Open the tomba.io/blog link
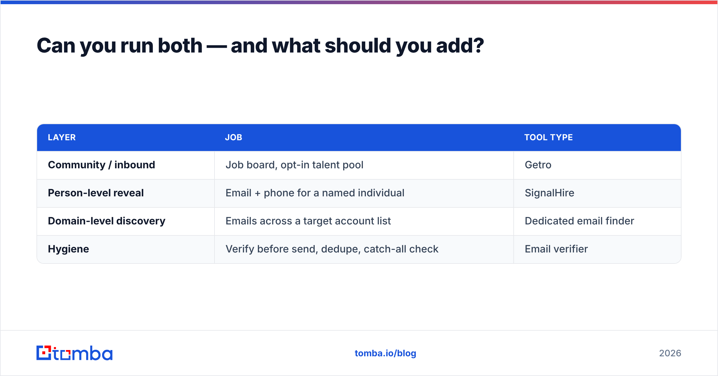This screenshot has width=718, height=376. 385,353
